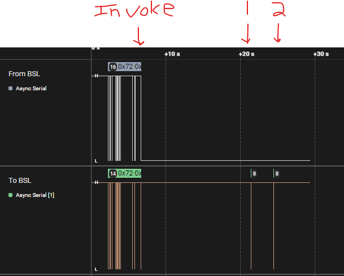Select the From BSL channel label
The height and width of the screenshot is (276, 344).
(24, 74)
